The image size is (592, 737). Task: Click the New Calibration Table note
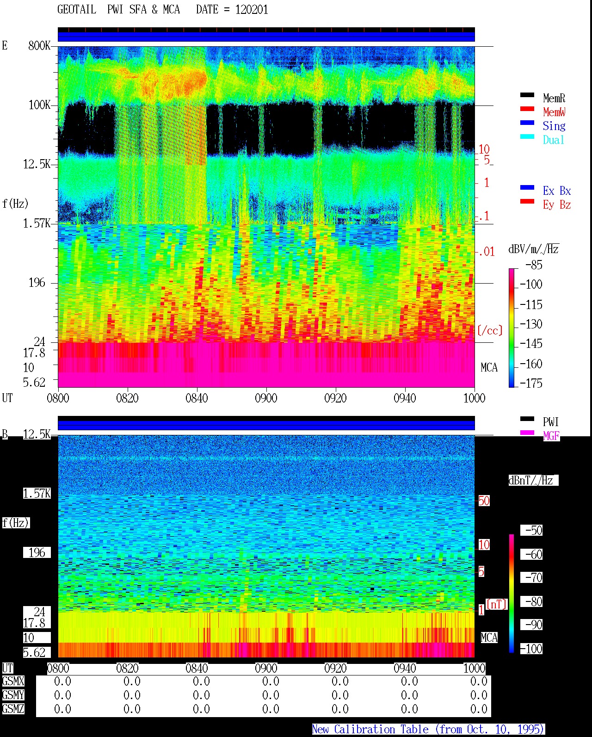pos(428,730)
